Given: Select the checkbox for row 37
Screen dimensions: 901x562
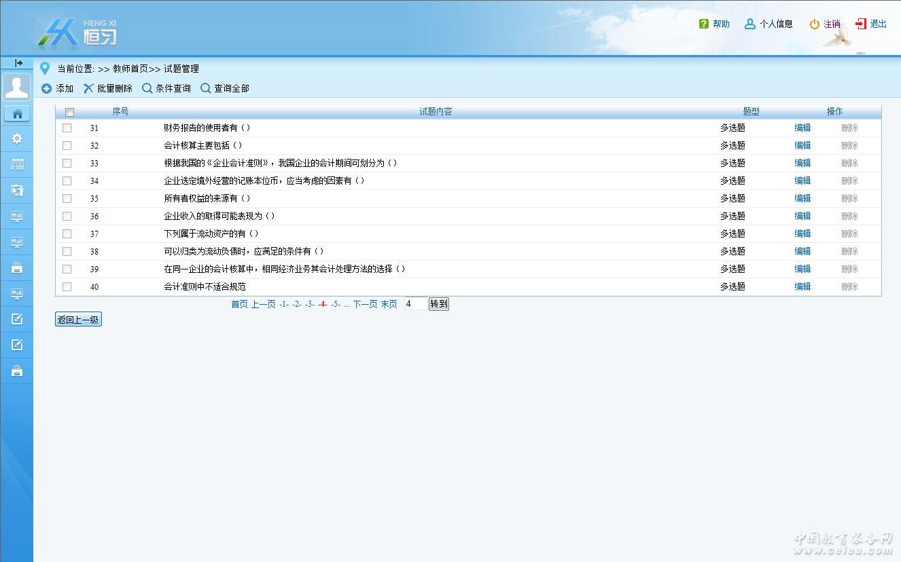Looking at the screenshot, I should pos(67,233).
